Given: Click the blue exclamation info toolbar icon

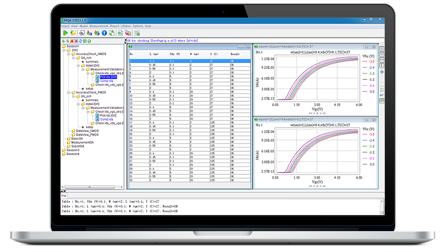Looking at the screenshot, I should tap(104, 33).
